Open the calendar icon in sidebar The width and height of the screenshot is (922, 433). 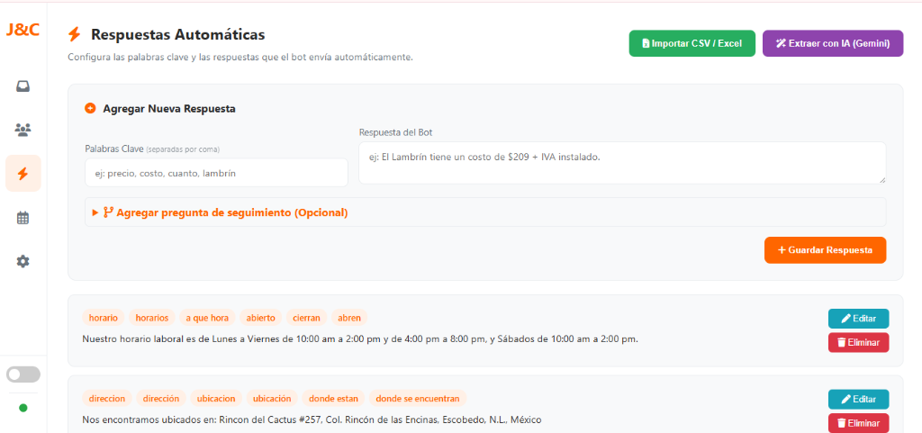click(23, 218)
